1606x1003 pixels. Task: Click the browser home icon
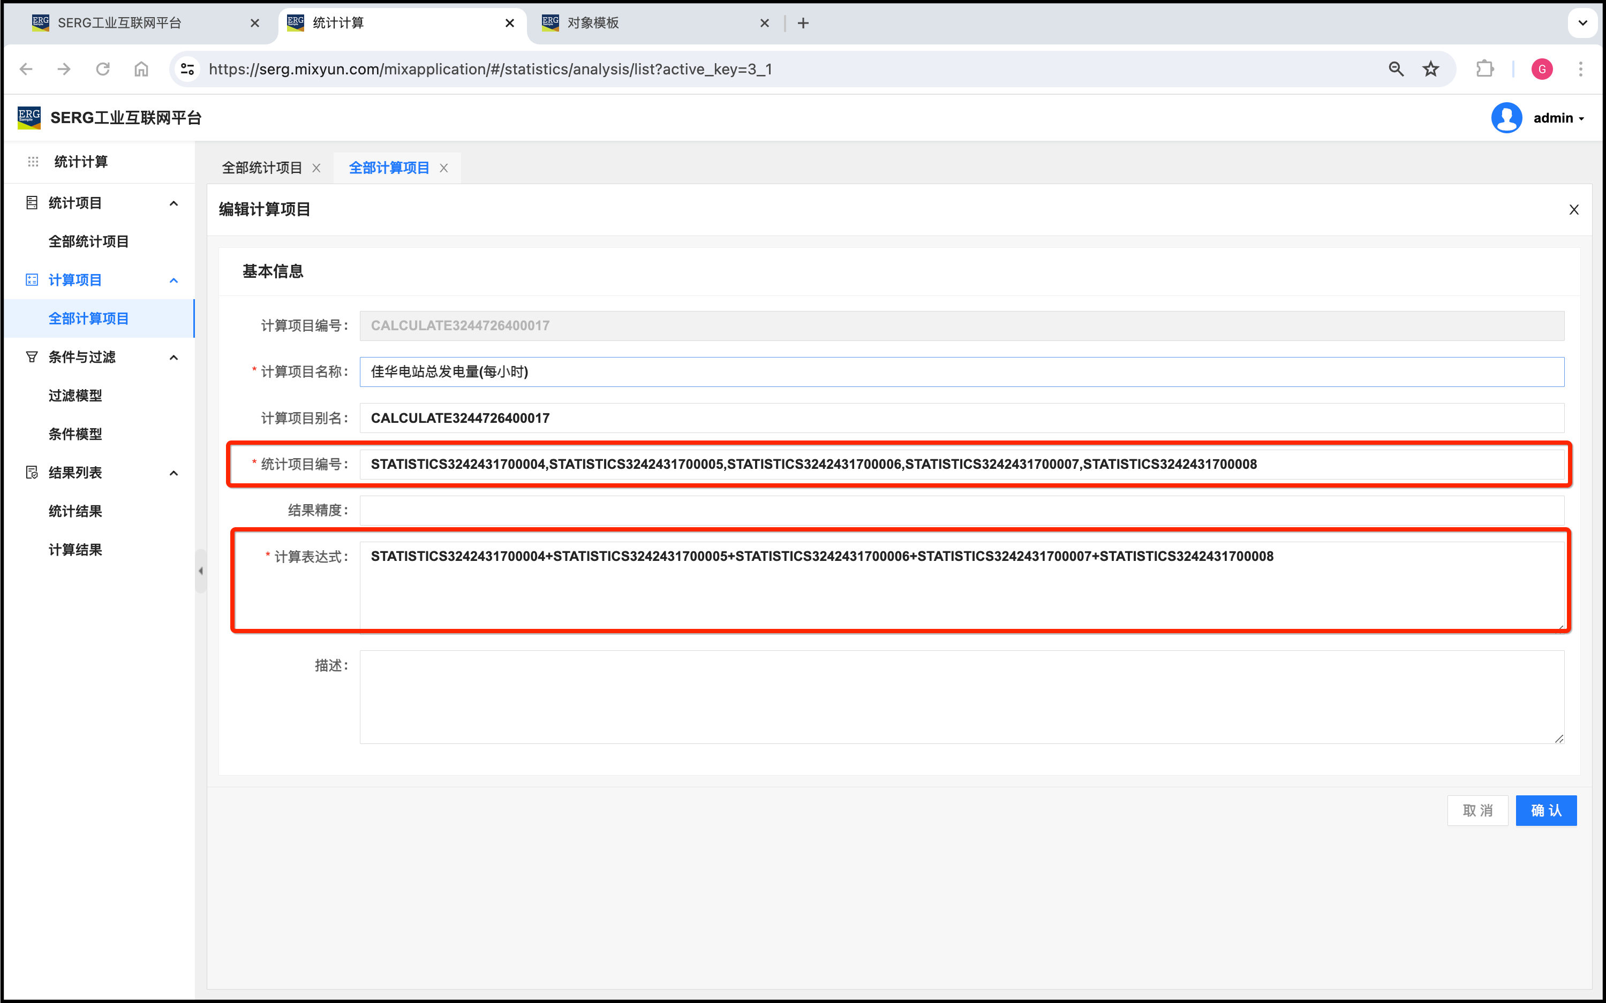pyautogui.click(x=141, y=69)
